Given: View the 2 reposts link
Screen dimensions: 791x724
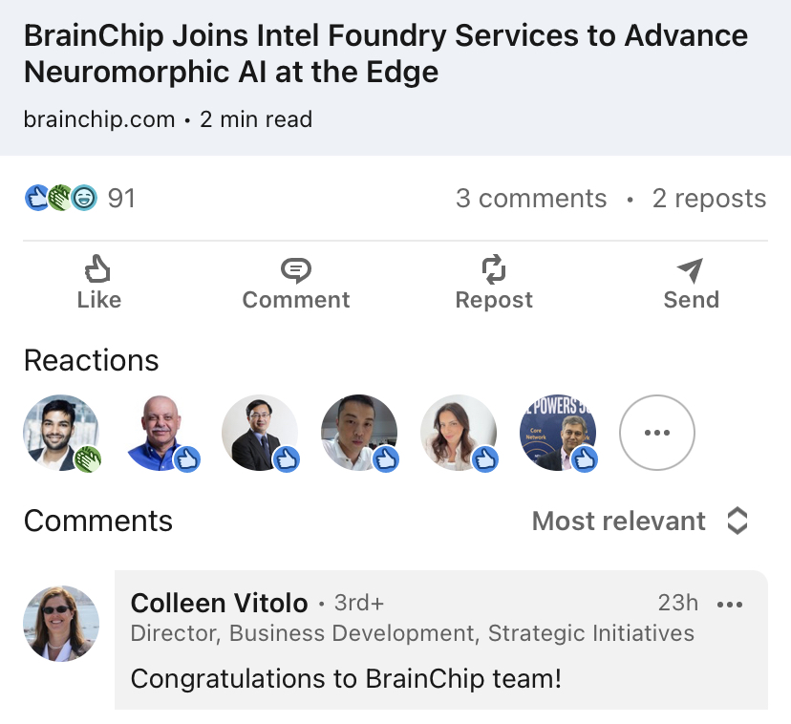Looking at the screenshot, I should point(709,199).
